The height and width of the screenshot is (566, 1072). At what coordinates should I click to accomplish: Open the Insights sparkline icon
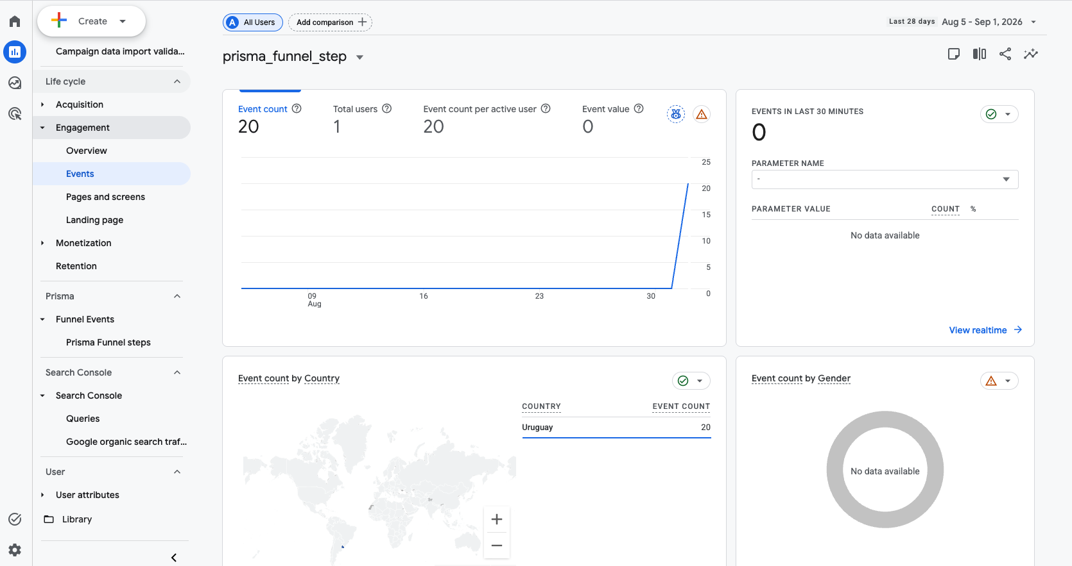[x=1031, y=54]
